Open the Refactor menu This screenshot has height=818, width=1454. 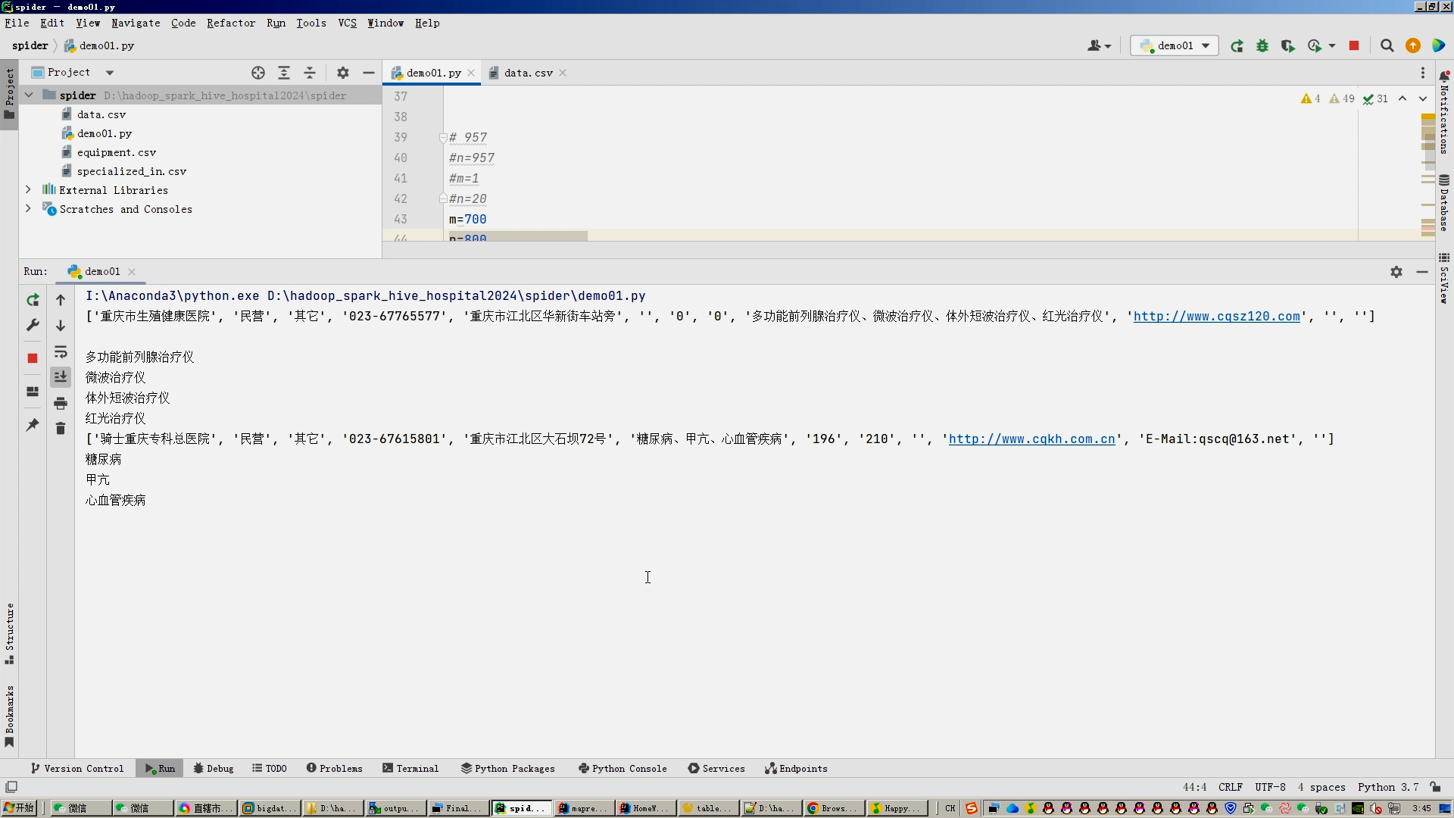coord(230,23)
